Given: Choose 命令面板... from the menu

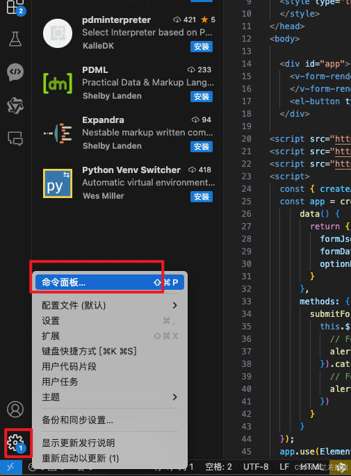Looking at the screenshot, I should point(110,282).
